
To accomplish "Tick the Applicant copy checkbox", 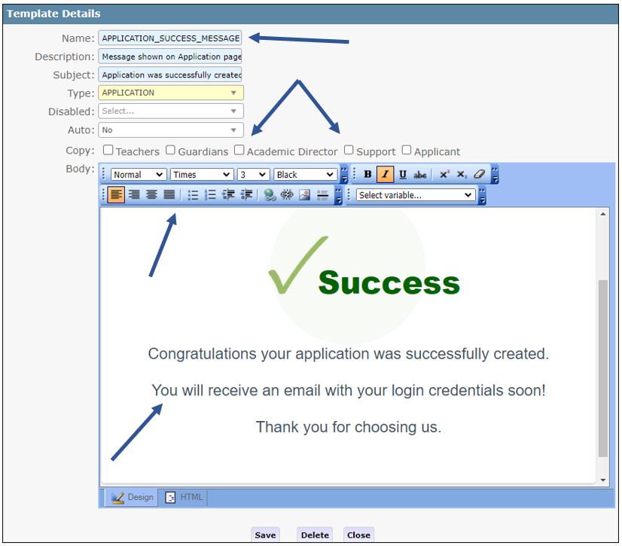I will pyautogui.click(x=407, y=151).
